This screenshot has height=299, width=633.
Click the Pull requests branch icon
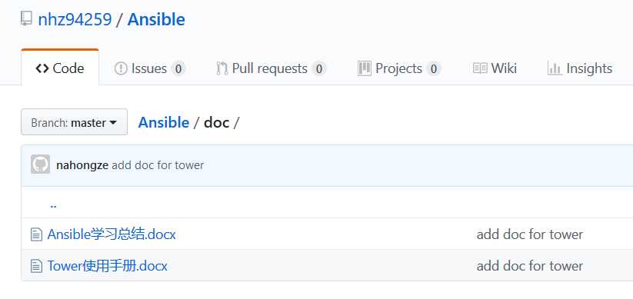tap(222, 68)
